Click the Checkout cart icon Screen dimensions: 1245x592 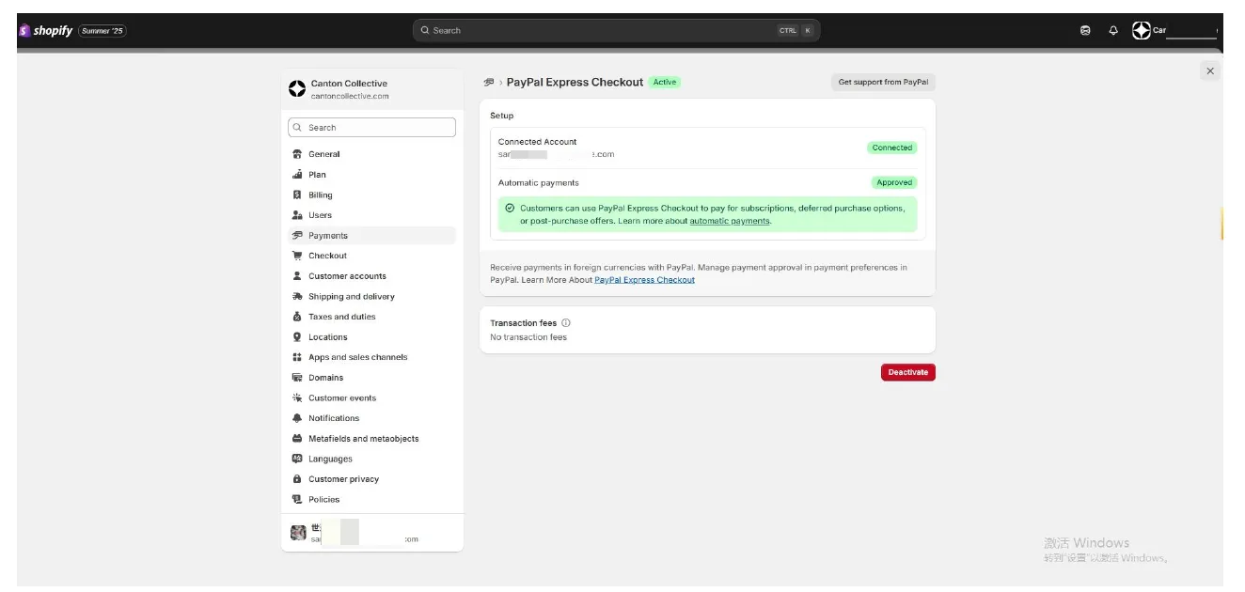(x=297, y=256)
